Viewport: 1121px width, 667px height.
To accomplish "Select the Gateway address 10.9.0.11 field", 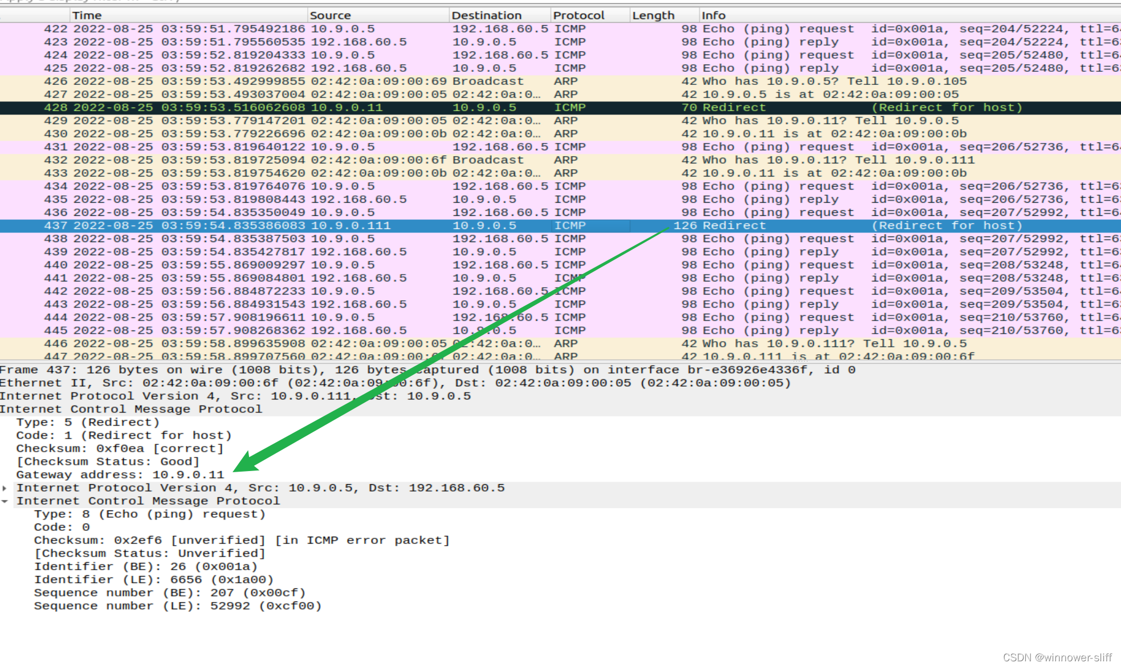I will [x=120, y=474].
